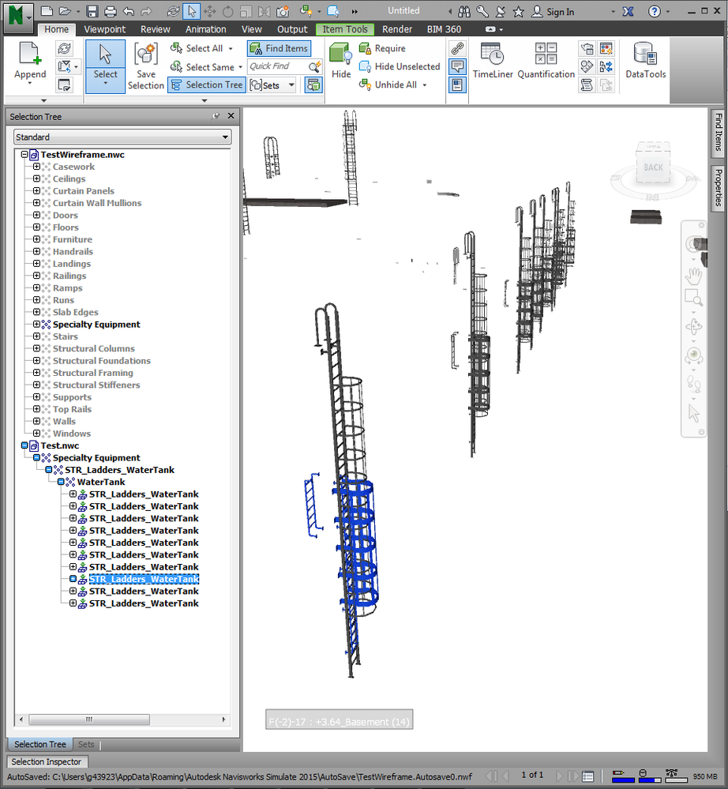This screenshot has width=728, height=789.
Task: Toggle the Links chain button
Action: point(457,49)
